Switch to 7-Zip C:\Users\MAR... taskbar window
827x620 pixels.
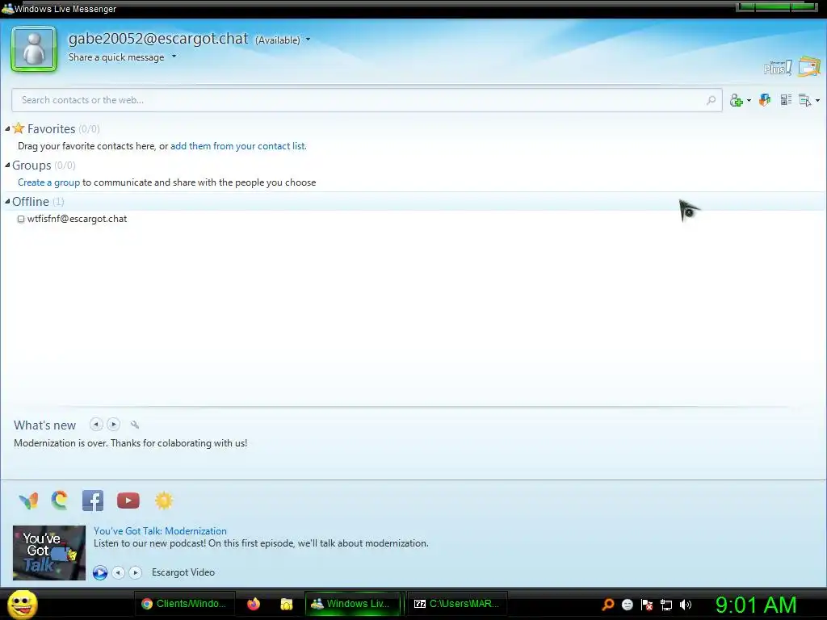tap(457, 604)
